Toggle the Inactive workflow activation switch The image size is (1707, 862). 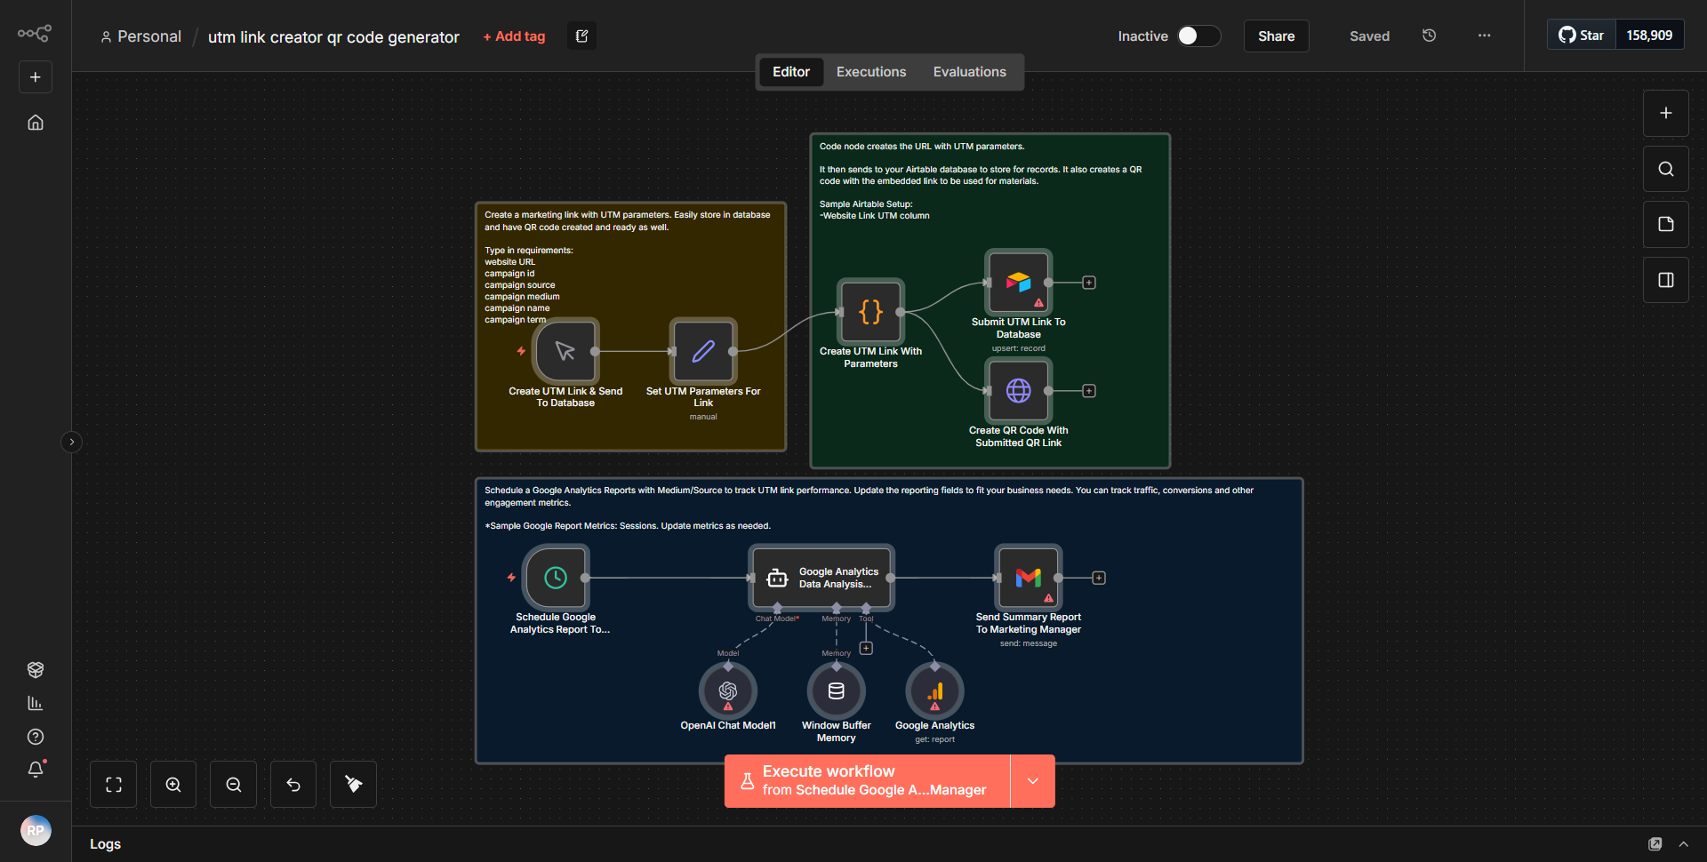point(1198,36)
